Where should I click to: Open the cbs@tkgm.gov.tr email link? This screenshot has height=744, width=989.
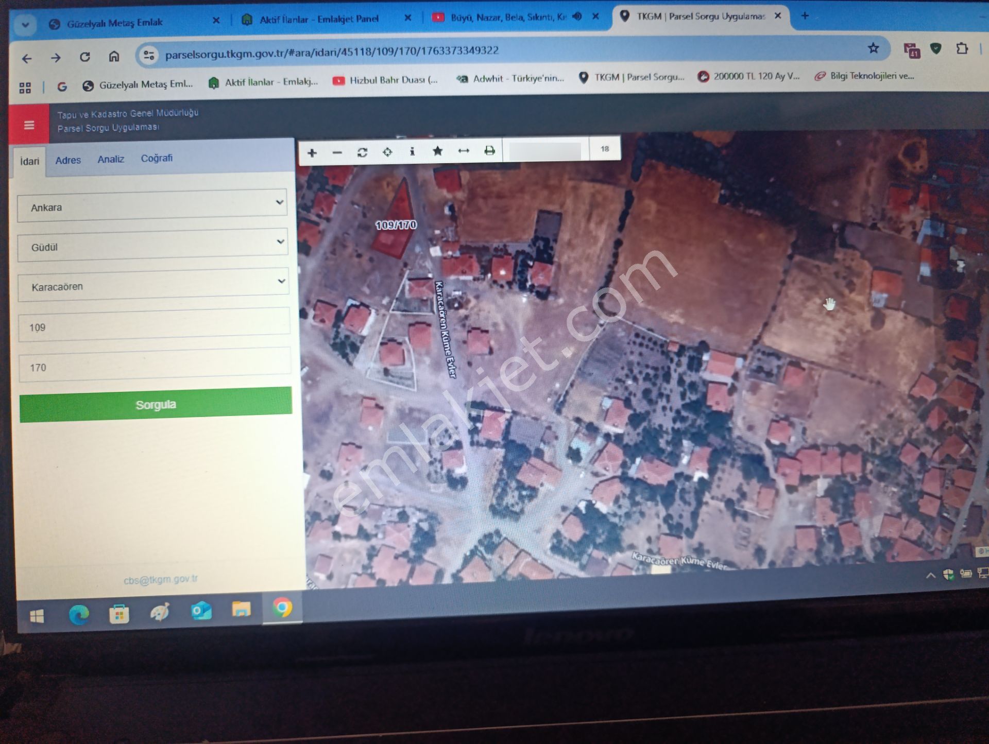point(160,579)
